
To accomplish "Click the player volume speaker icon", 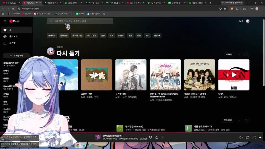I will click(x=241, y=137).
